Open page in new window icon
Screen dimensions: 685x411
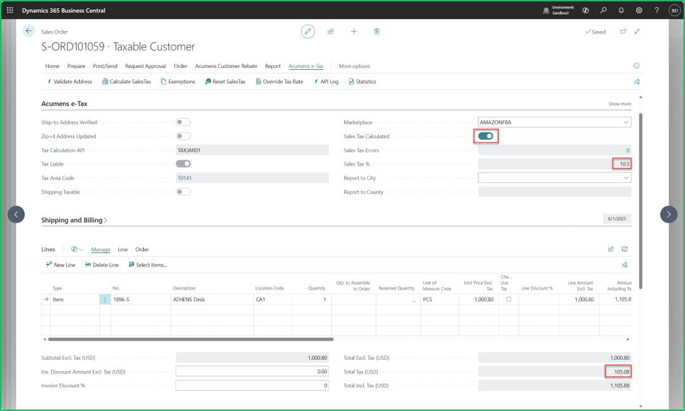tap(623, 32)
